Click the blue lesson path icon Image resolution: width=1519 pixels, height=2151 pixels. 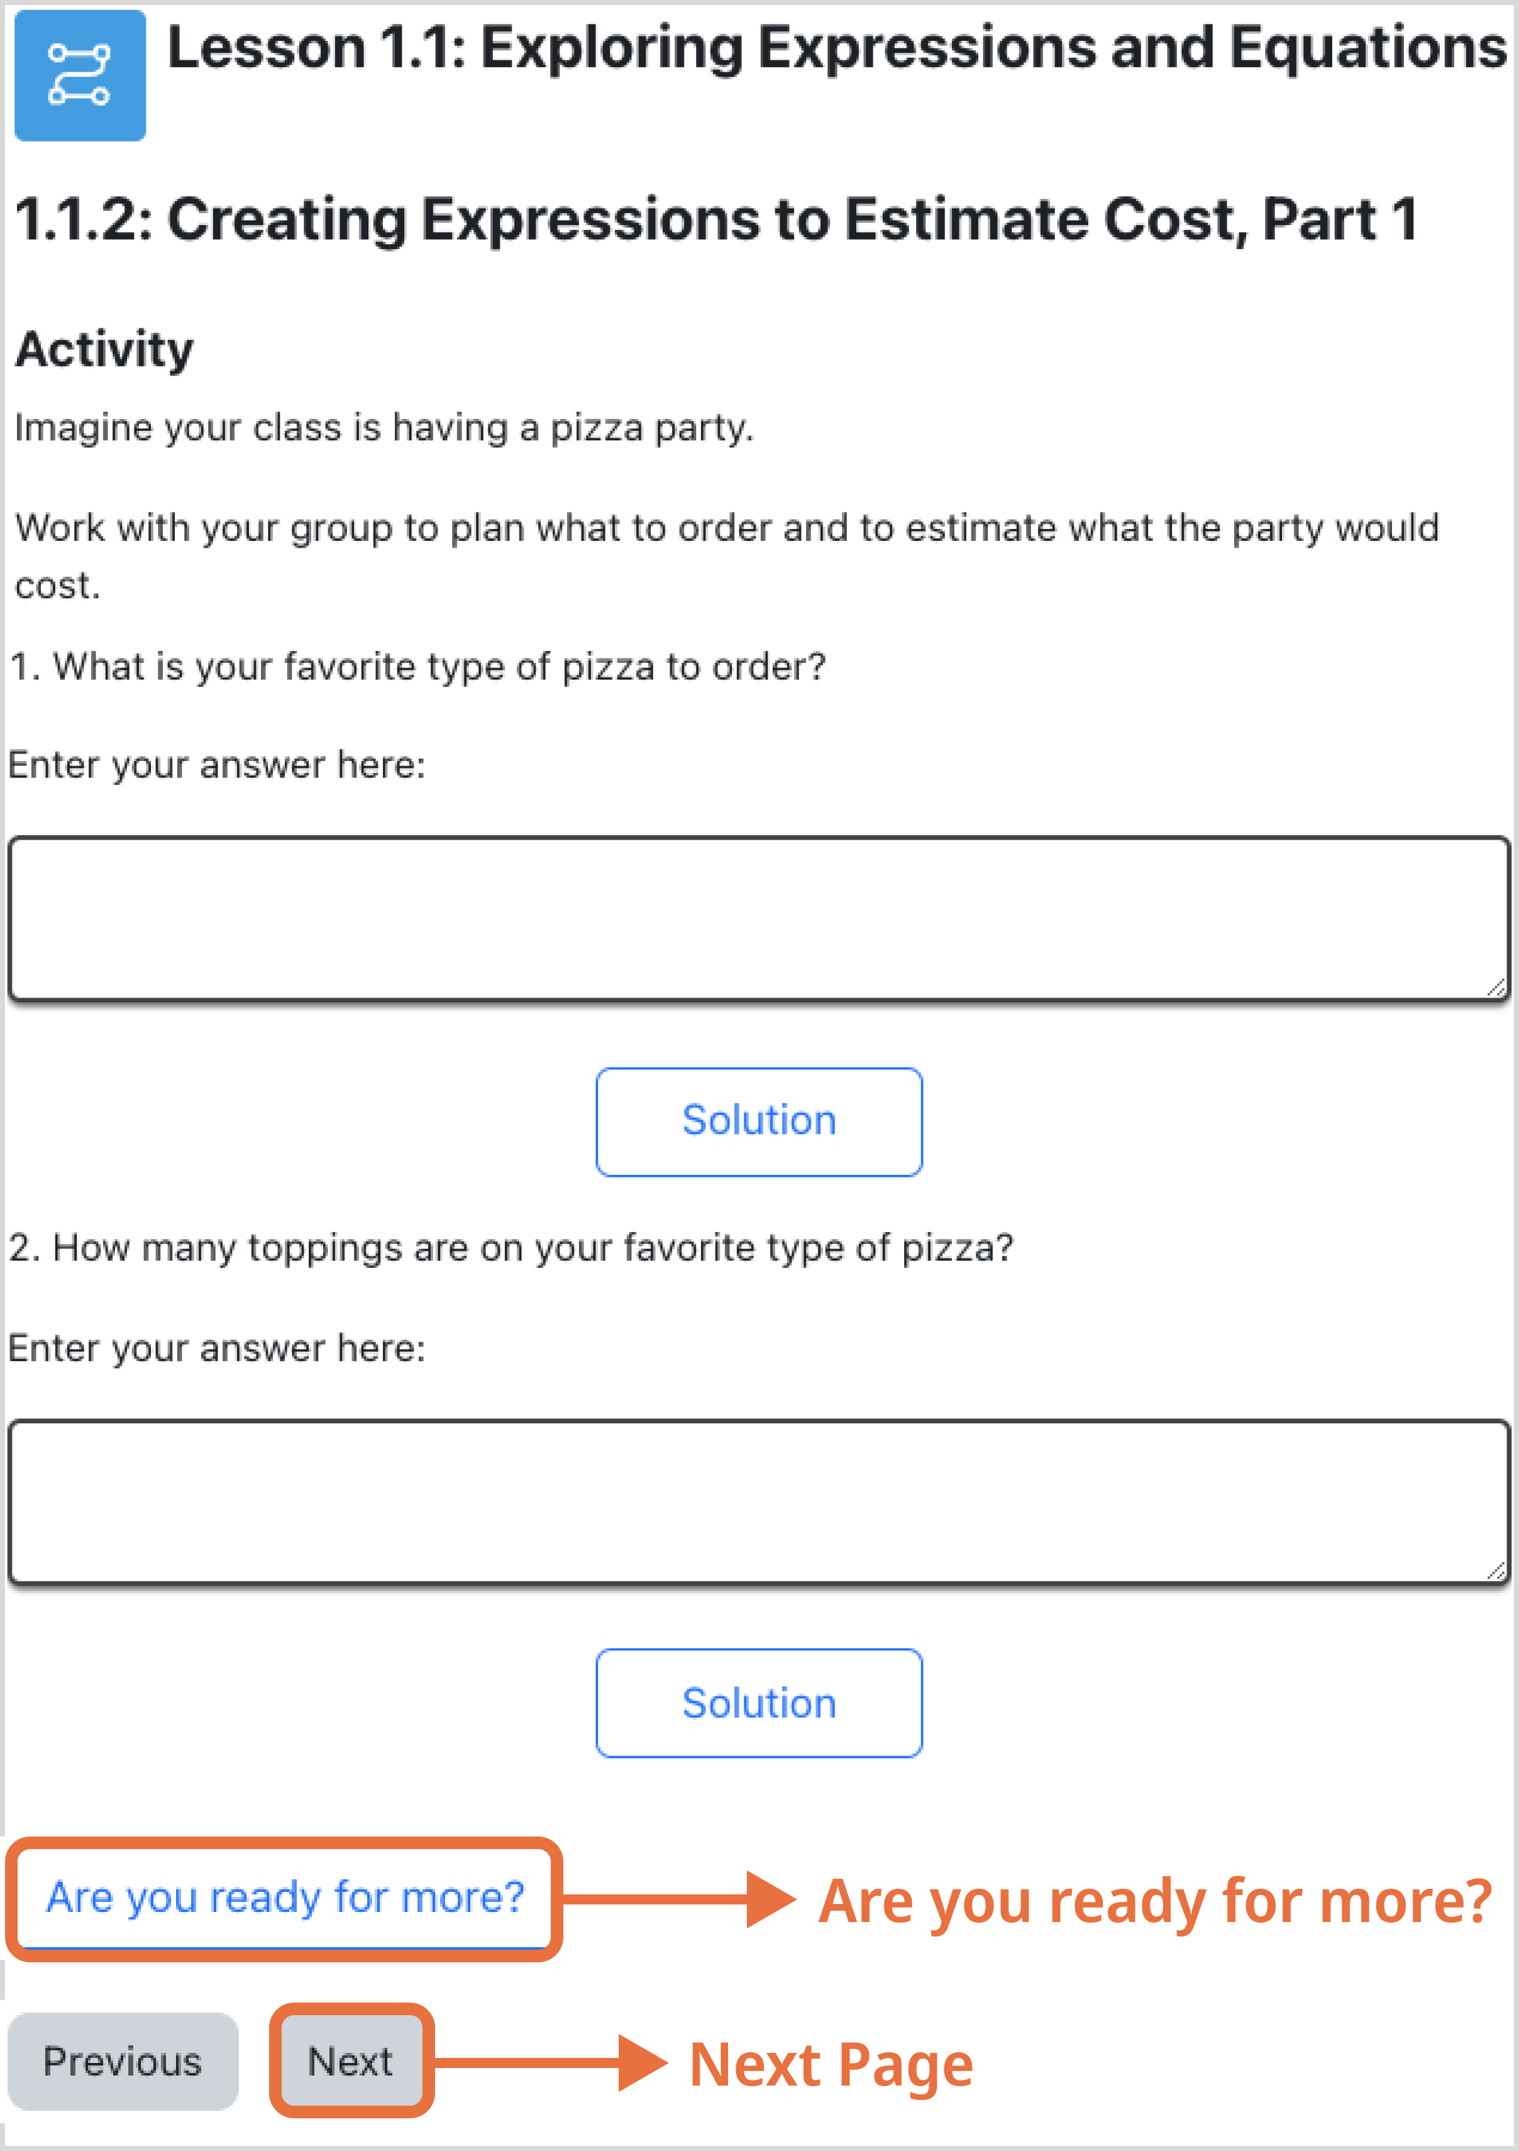80,75
